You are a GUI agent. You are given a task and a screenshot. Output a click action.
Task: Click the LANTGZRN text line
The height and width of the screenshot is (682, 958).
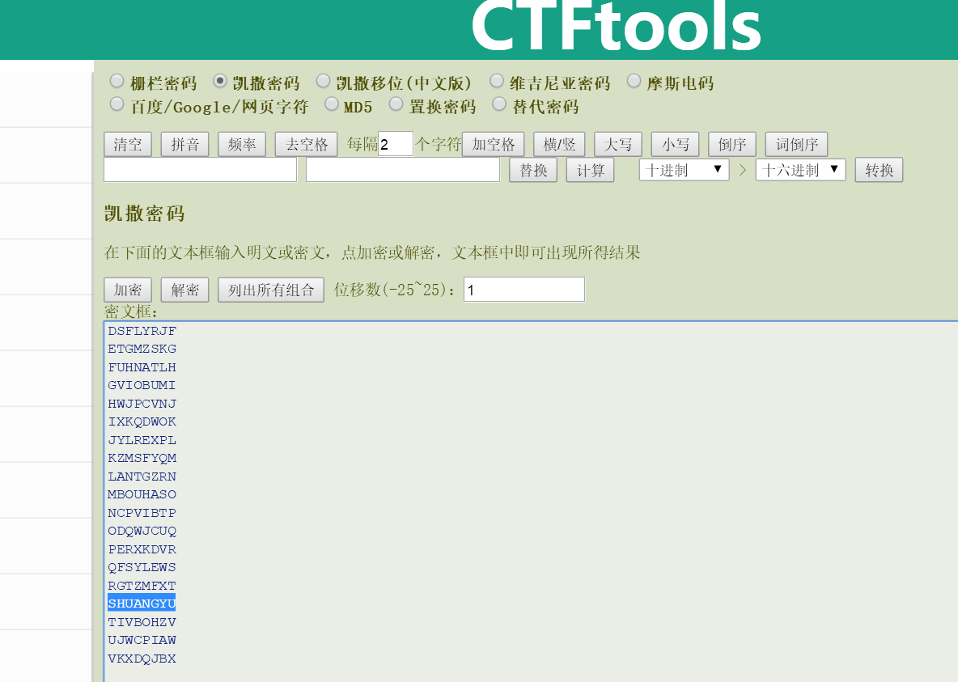click(x=142, y=476)
